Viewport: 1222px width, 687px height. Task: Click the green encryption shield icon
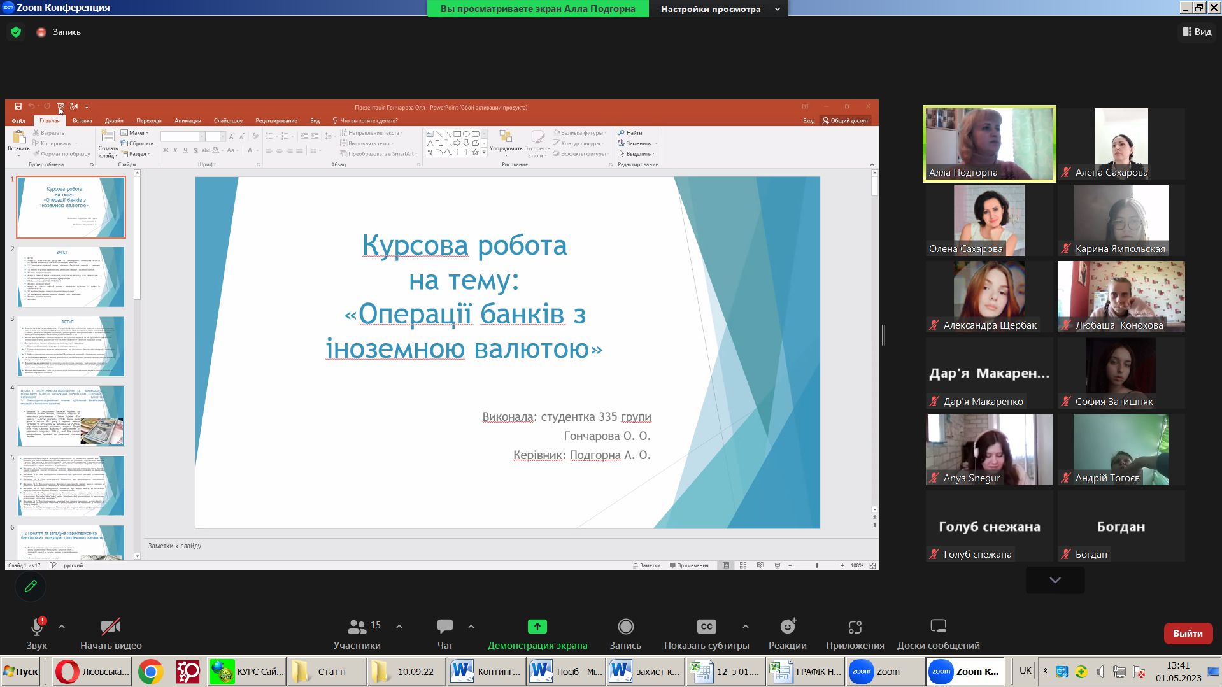[x=16, y=32]
